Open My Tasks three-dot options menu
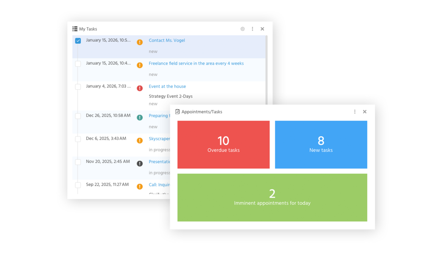431x269 pixels. (253, 29)
